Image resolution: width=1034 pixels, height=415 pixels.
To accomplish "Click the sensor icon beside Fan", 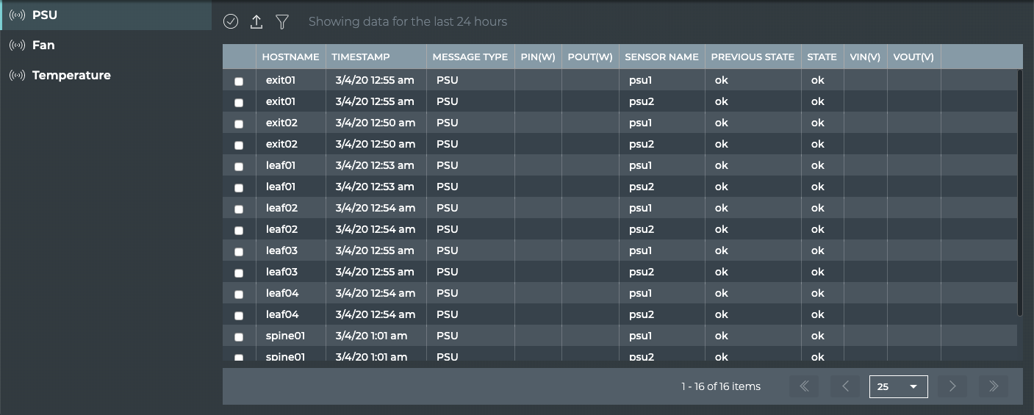I will [17, 46].
